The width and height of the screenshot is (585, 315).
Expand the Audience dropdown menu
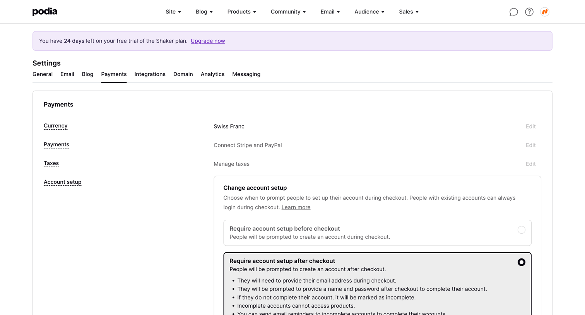[x=369, y=12]
